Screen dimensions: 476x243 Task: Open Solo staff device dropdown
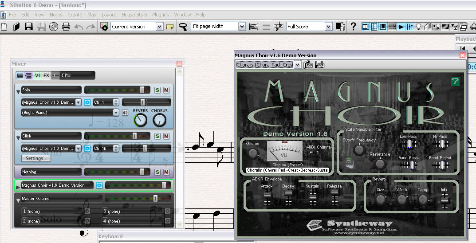(x=79, y=102)
